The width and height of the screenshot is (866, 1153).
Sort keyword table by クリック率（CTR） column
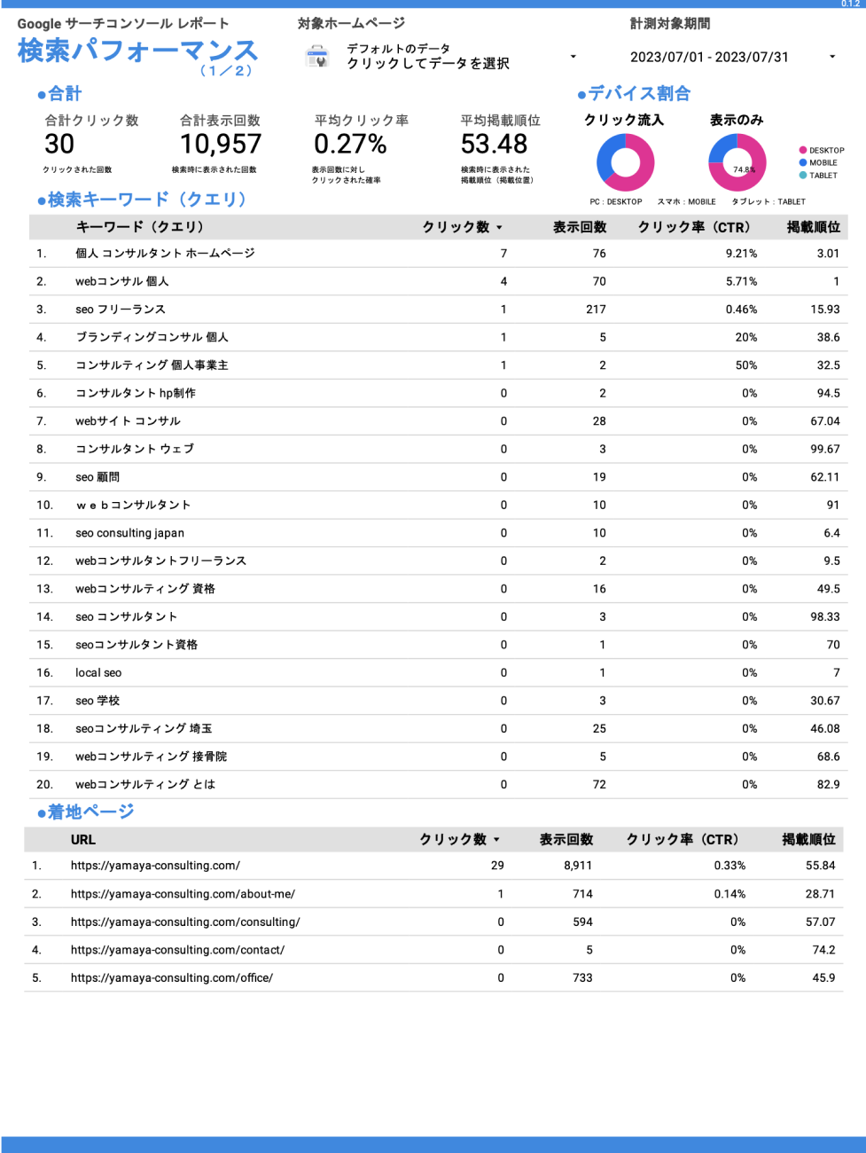693,228
